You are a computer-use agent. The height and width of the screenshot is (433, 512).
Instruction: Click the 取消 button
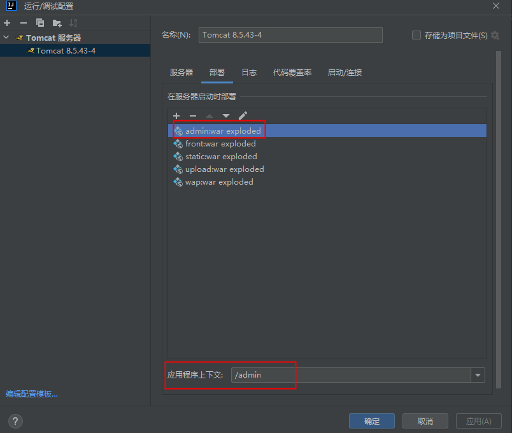click(x=425, y=422)
